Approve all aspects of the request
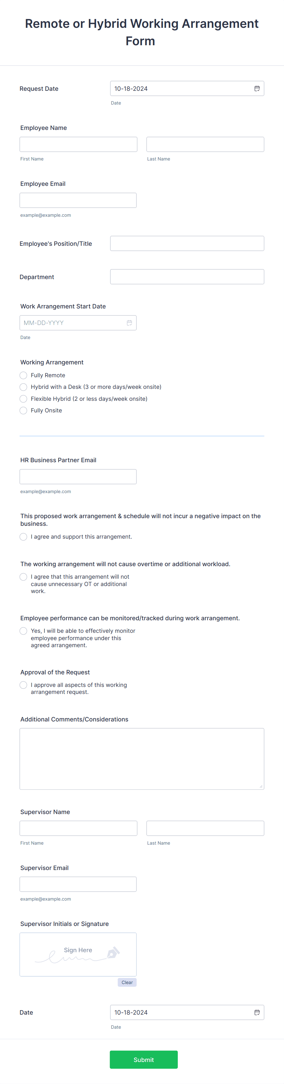 pos(23,685)
